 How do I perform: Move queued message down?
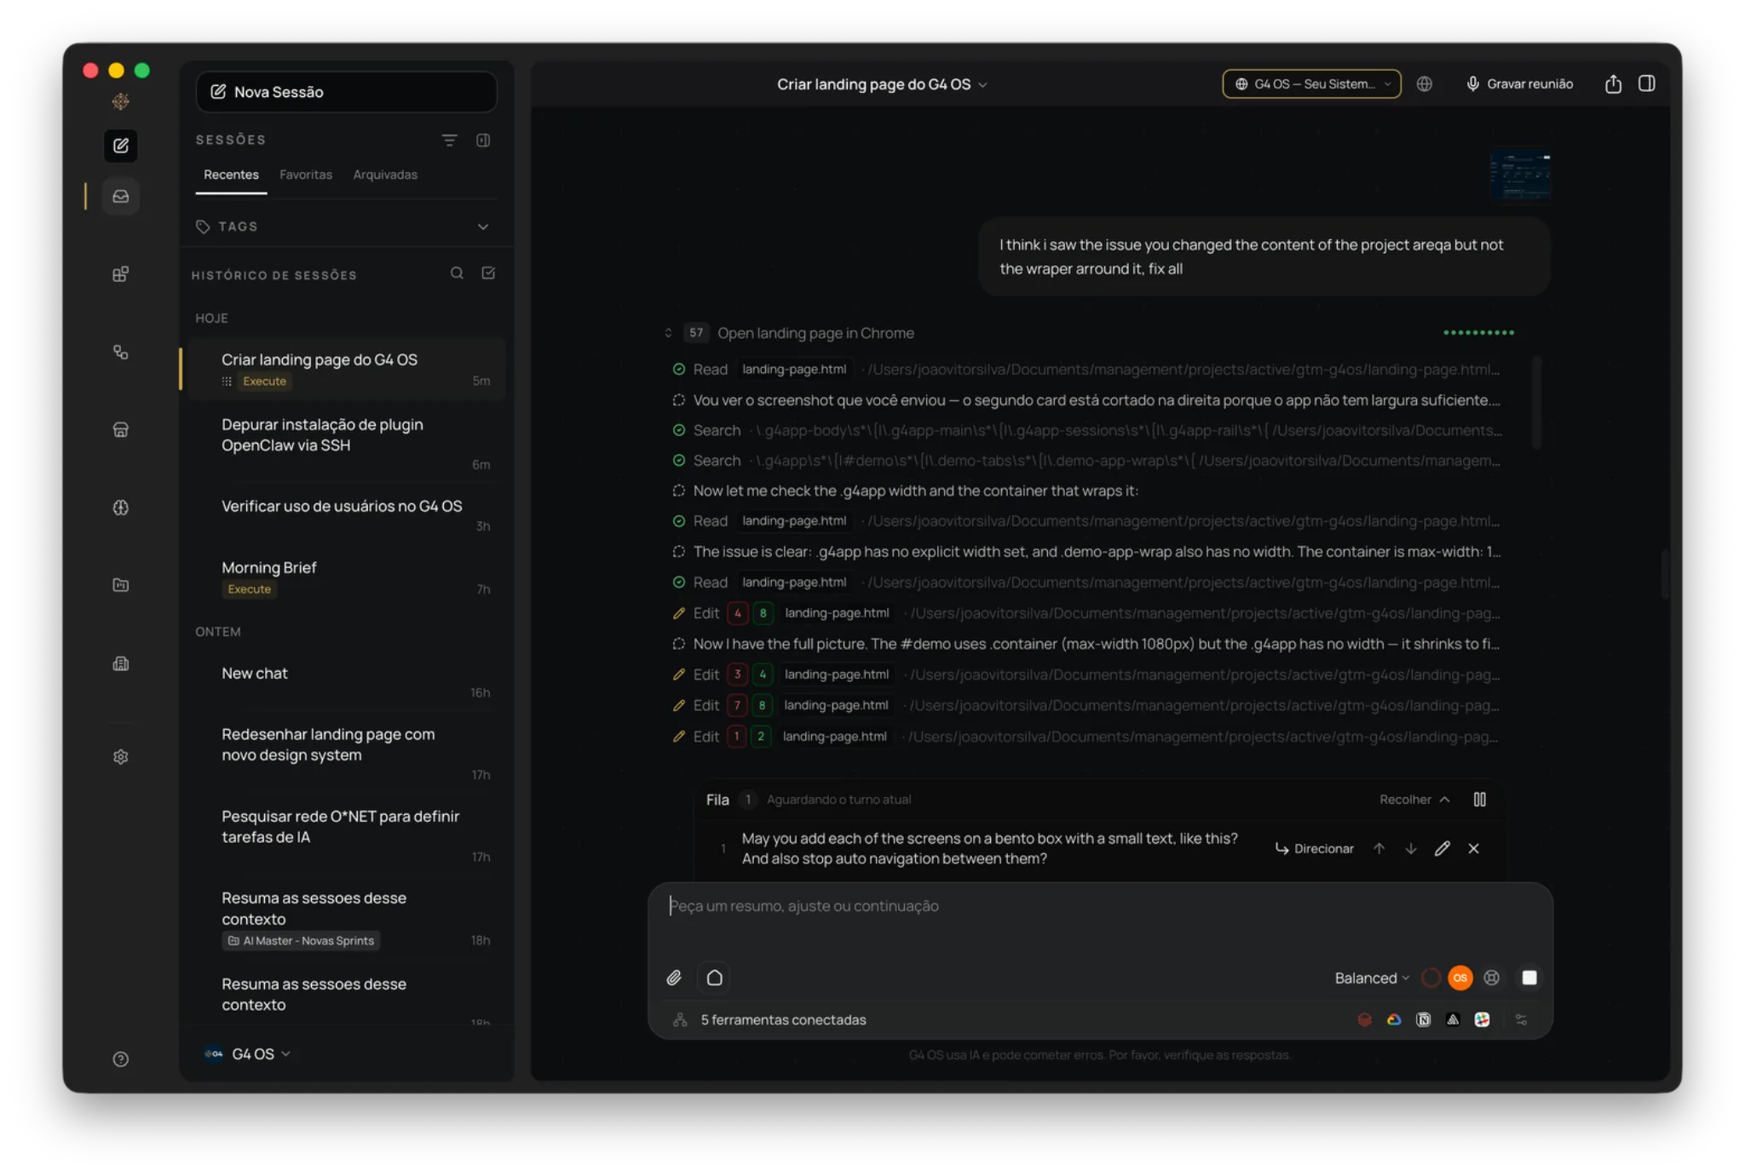click(x=1411, y=848)
